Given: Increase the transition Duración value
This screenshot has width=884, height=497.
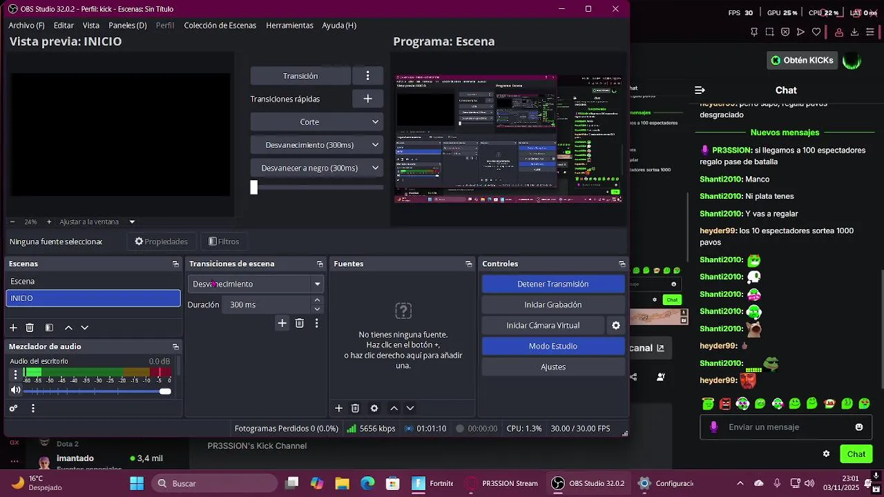Looking at the screenshot, I should coord(317,300).
